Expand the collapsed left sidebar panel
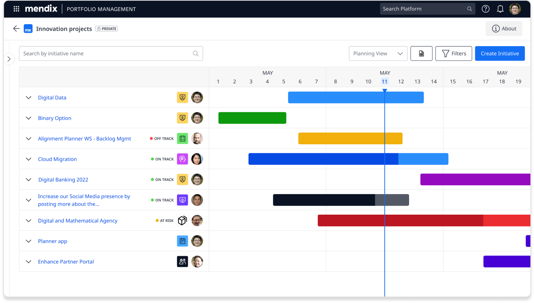The height and width of the screenshot is (303, 534). pos(9,59)
